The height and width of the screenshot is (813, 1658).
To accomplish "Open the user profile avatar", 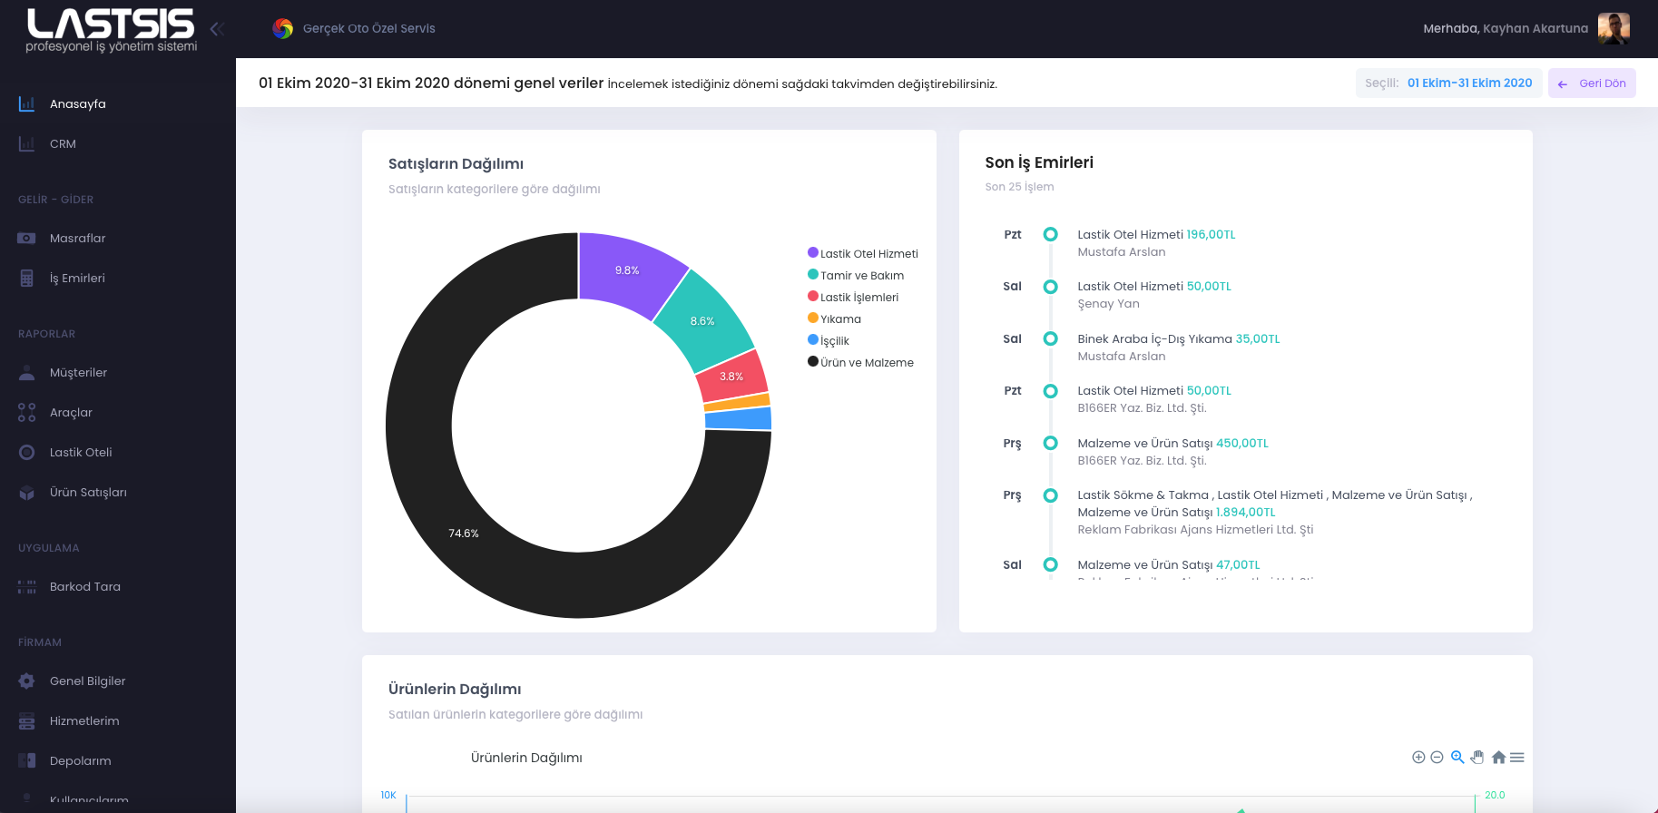I will pos(1614,28).
